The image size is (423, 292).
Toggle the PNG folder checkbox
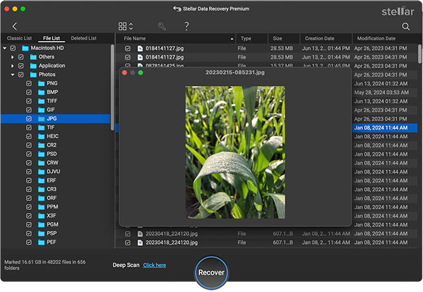coord(29,83)
